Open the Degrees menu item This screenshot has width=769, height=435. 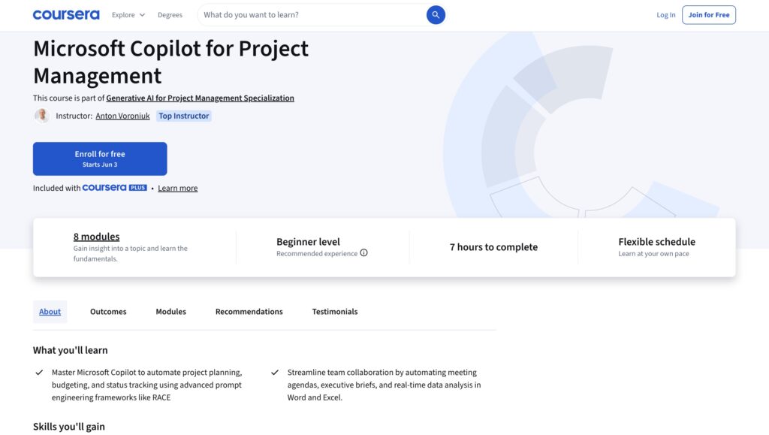click(170, 15)
